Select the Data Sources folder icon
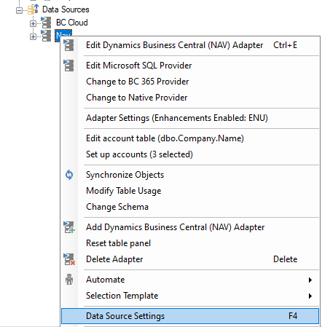This screenshot has width=322, height=327. pyautogui.click(x=33, y=9)
